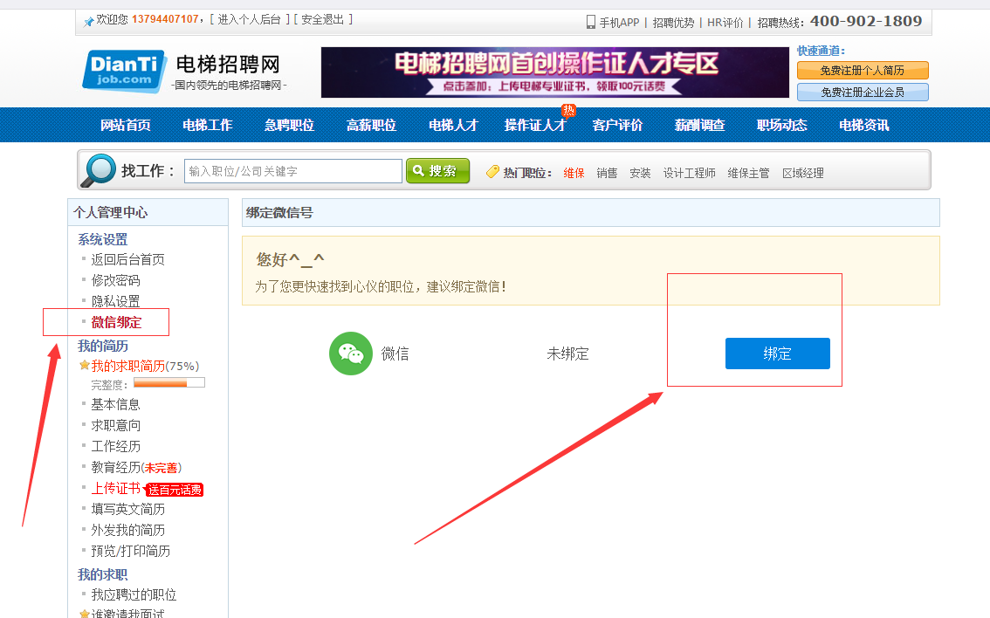This screenshot has height=618, width=990.
Task: Select hot job 区域经理
Action: [x=802, y=173]
